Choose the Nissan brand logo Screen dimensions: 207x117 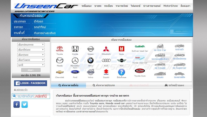coord(91,49)
